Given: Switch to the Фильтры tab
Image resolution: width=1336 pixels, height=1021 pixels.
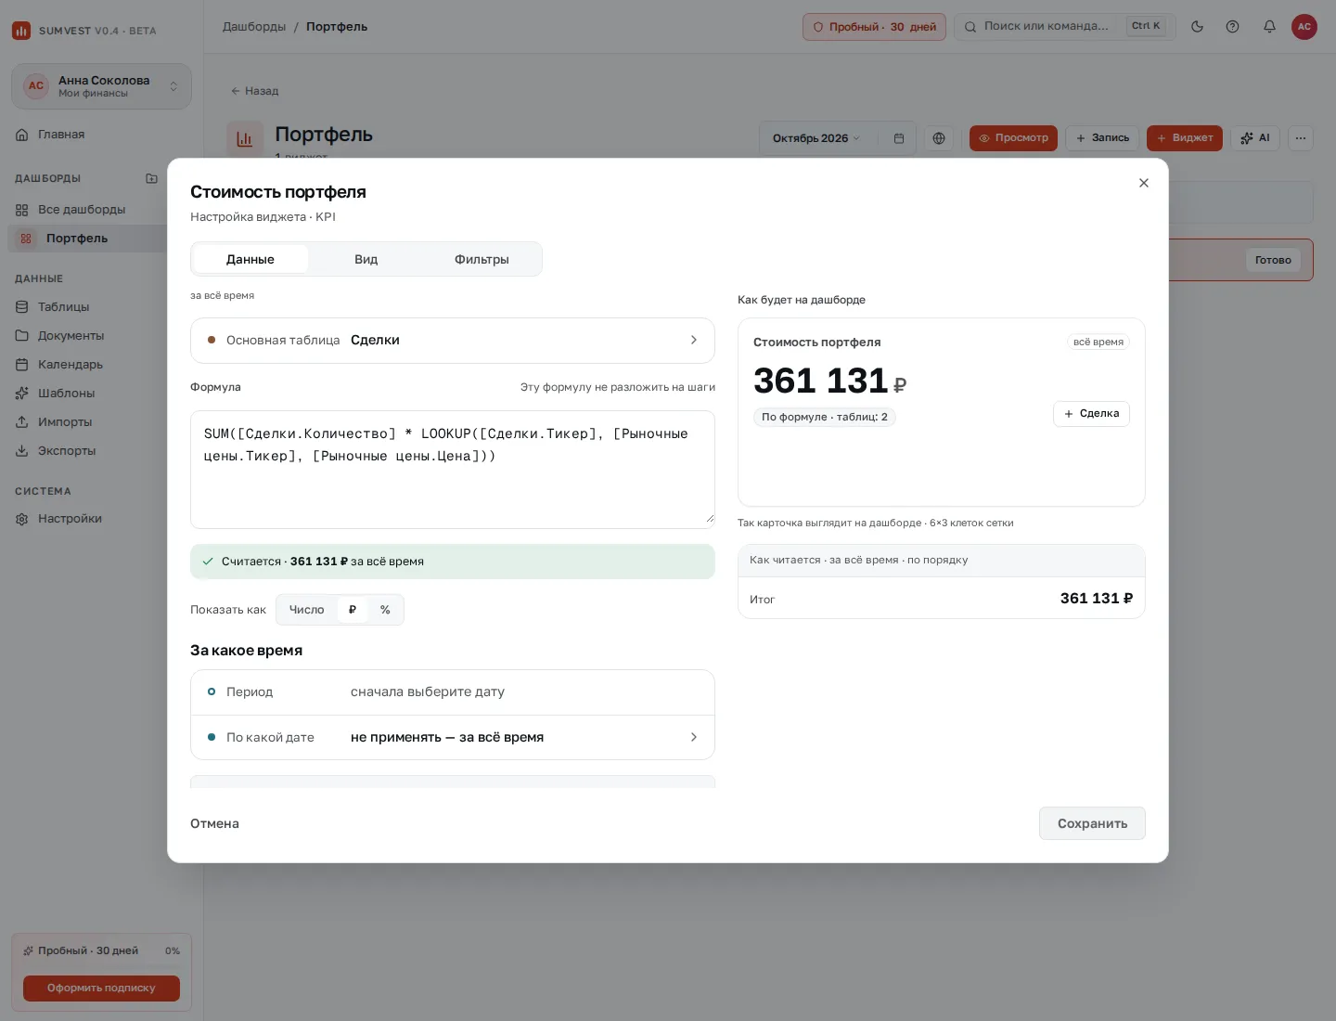Looking at the screenshot, I should pyautogui.click(x=482, y=259).
